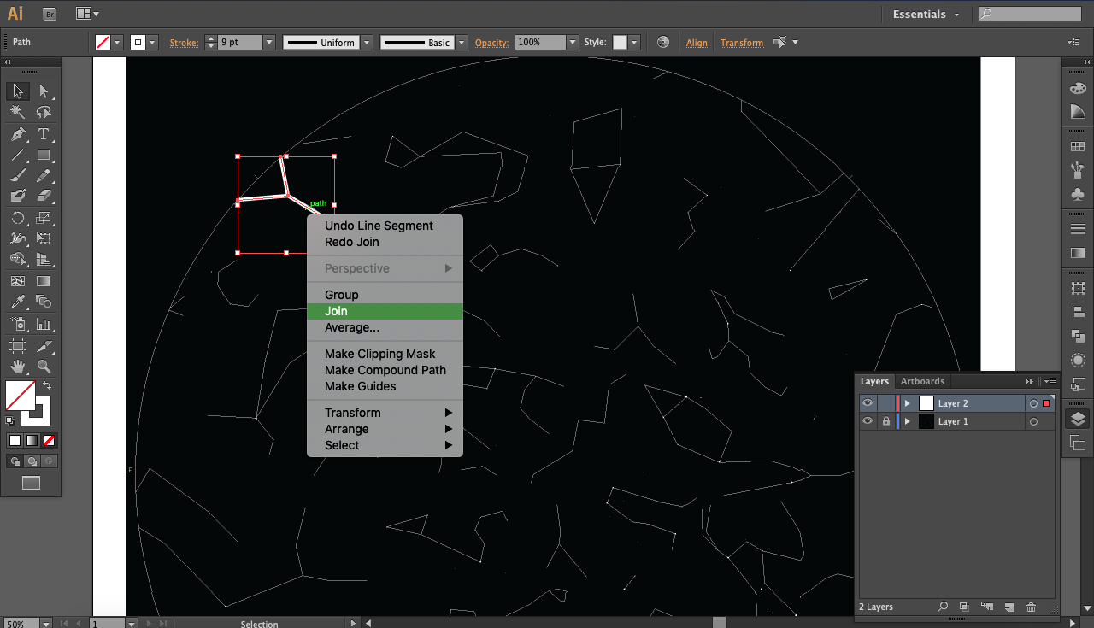The width and height of the screenshot is (1094, 628).
Task: Open stroke weight 9 pt dropdown
Action: [x=269, y=42]
